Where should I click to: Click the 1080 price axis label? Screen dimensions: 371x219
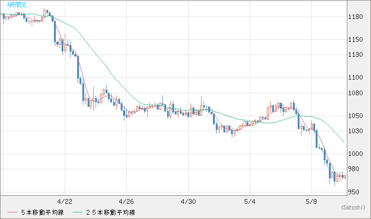355,93
